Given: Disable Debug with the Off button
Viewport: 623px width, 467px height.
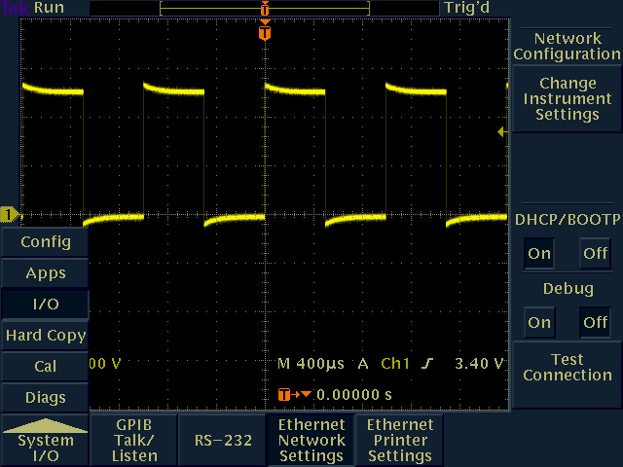Looking at the screenshot, I should tap(594, 322).
